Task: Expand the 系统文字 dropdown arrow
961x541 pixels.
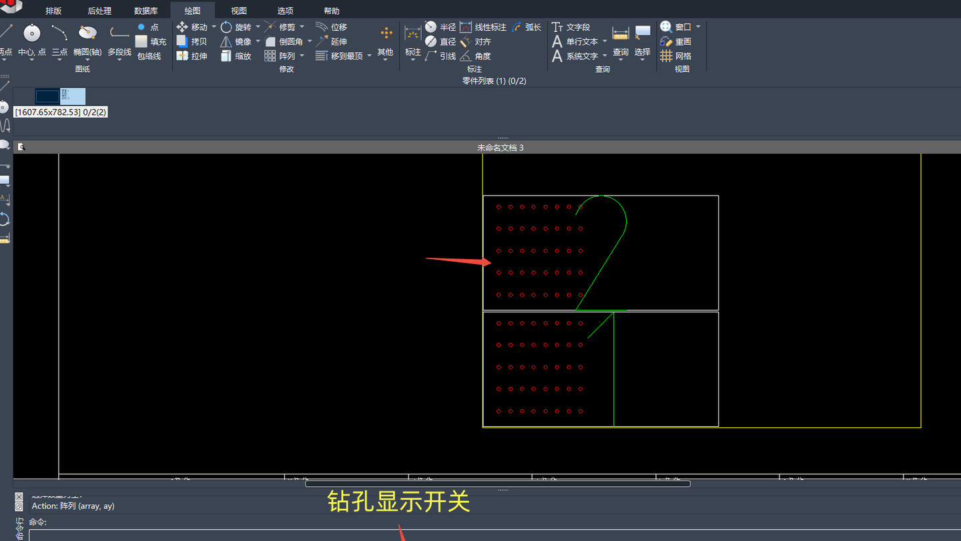Action: pyautogui.click(x=605, y=56)
